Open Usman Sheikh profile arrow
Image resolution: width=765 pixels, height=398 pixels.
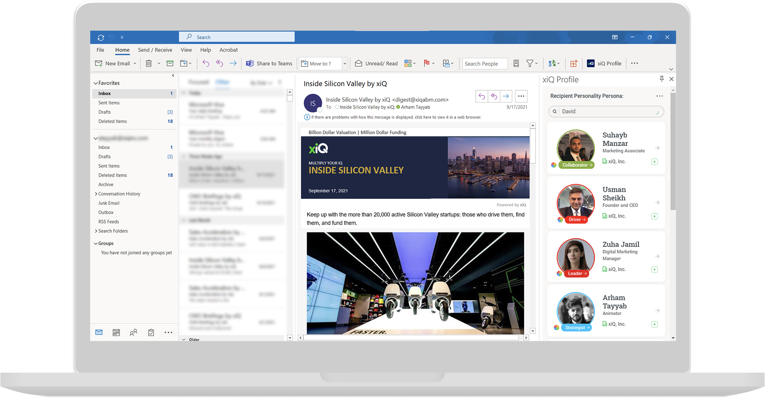pyautogui.click(x=657, y=203)
